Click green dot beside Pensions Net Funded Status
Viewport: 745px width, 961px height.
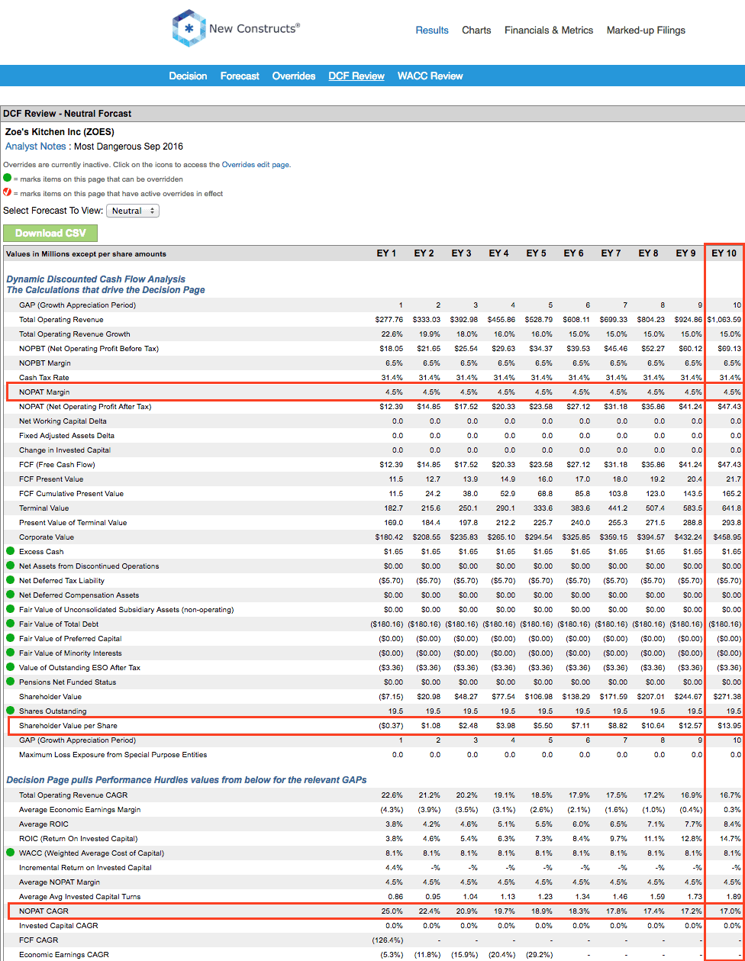(10, 682)
